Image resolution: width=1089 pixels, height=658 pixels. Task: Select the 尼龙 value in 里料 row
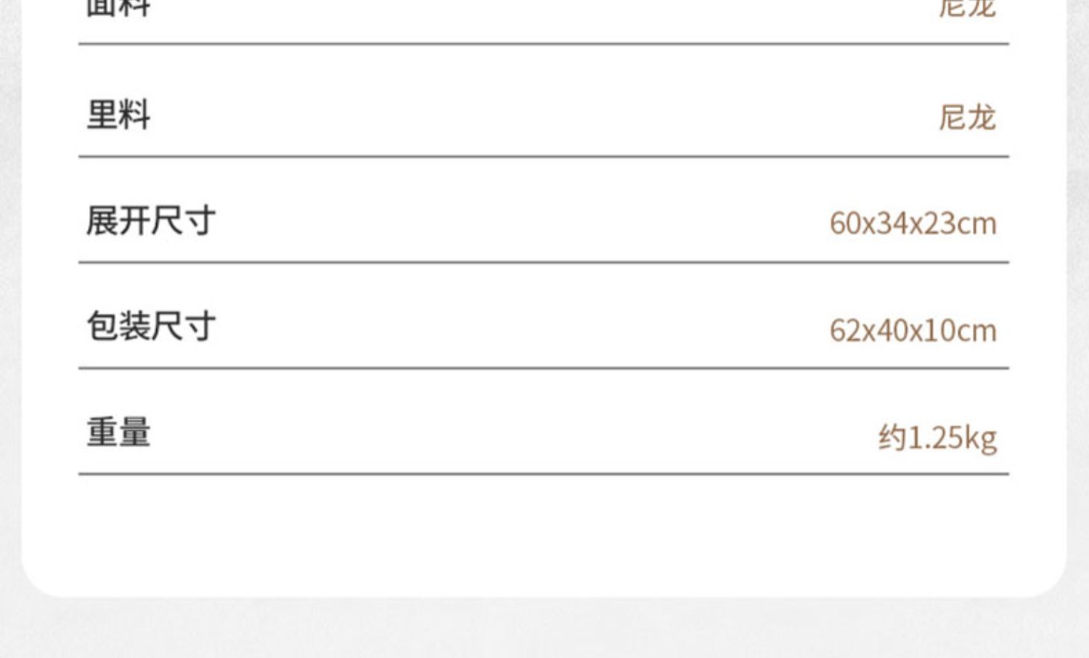966,118
